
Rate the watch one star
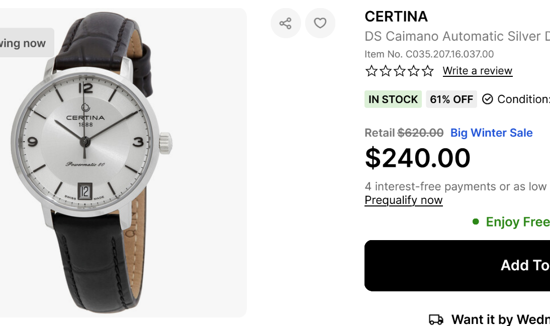[372, 71]
